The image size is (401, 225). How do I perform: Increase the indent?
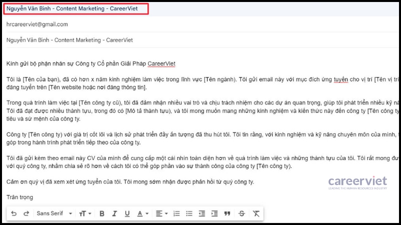215,213
